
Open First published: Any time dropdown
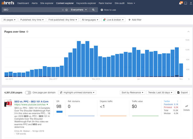pos(63,20)
